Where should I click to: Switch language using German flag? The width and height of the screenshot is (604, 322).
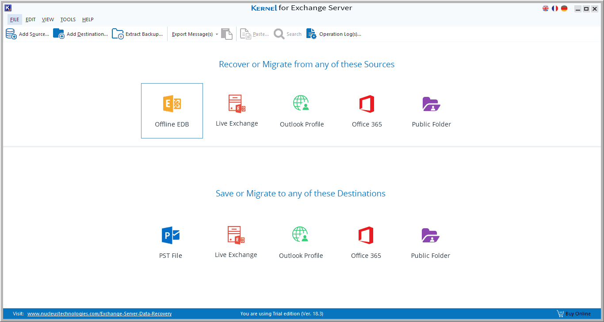pos(564,8)
